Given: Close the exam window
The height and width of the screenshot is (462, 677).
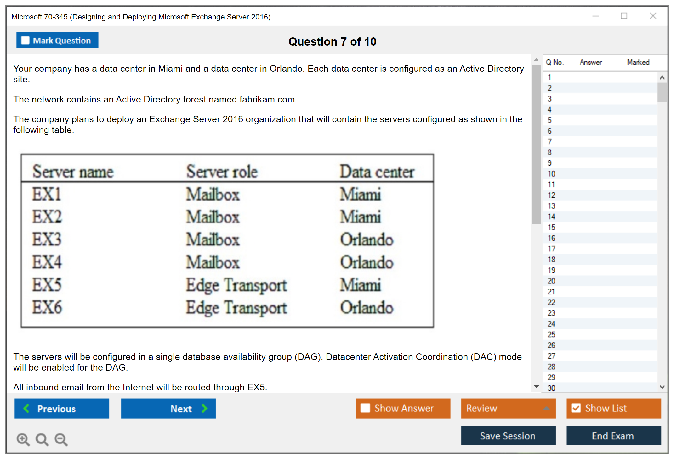Looking at the screenshot, I should (653, 16).
